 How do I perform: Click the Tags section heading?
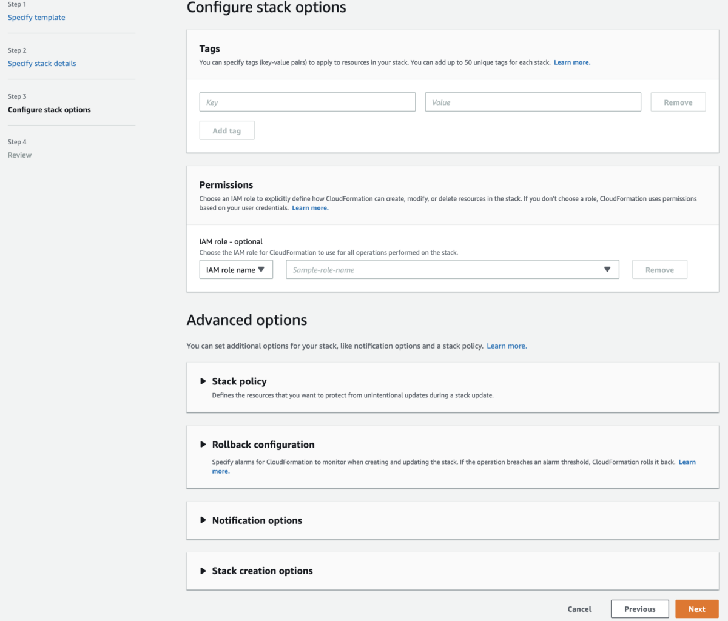click(210, 49)
